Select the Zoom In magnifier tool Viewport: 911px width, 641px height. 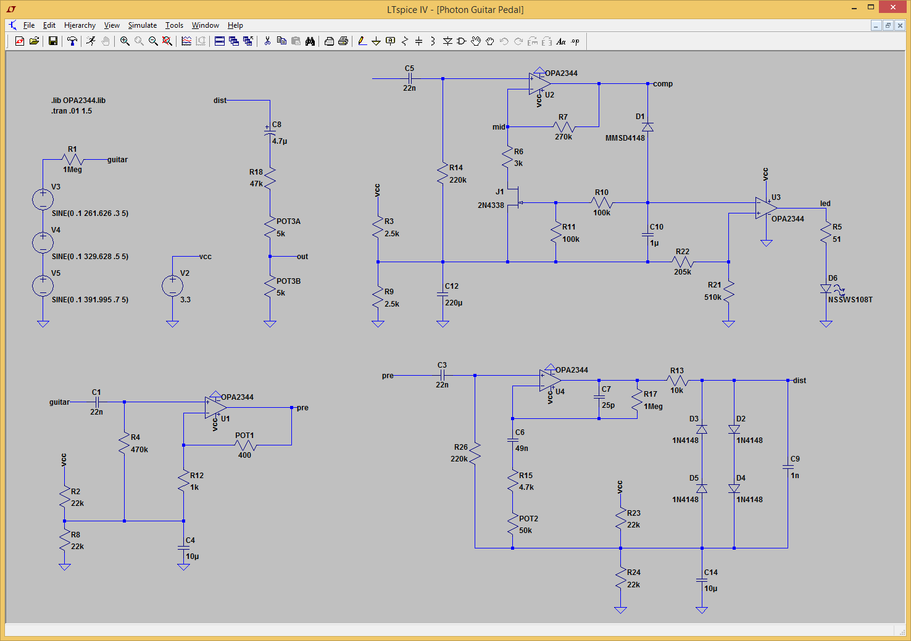click(125, 41)
